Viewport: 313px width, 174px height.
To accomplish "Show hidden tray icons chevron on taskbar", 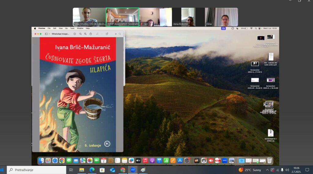I will [267, 170].
